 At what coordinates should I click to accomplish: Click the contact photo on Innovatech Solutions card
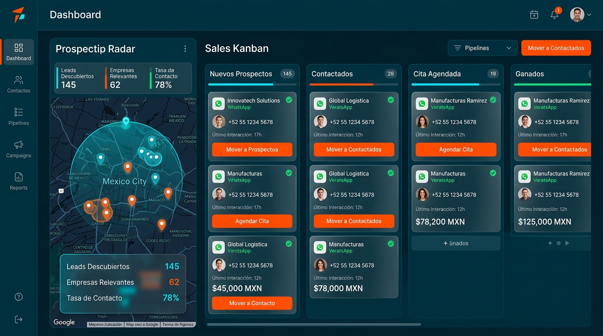coord(219,122)
